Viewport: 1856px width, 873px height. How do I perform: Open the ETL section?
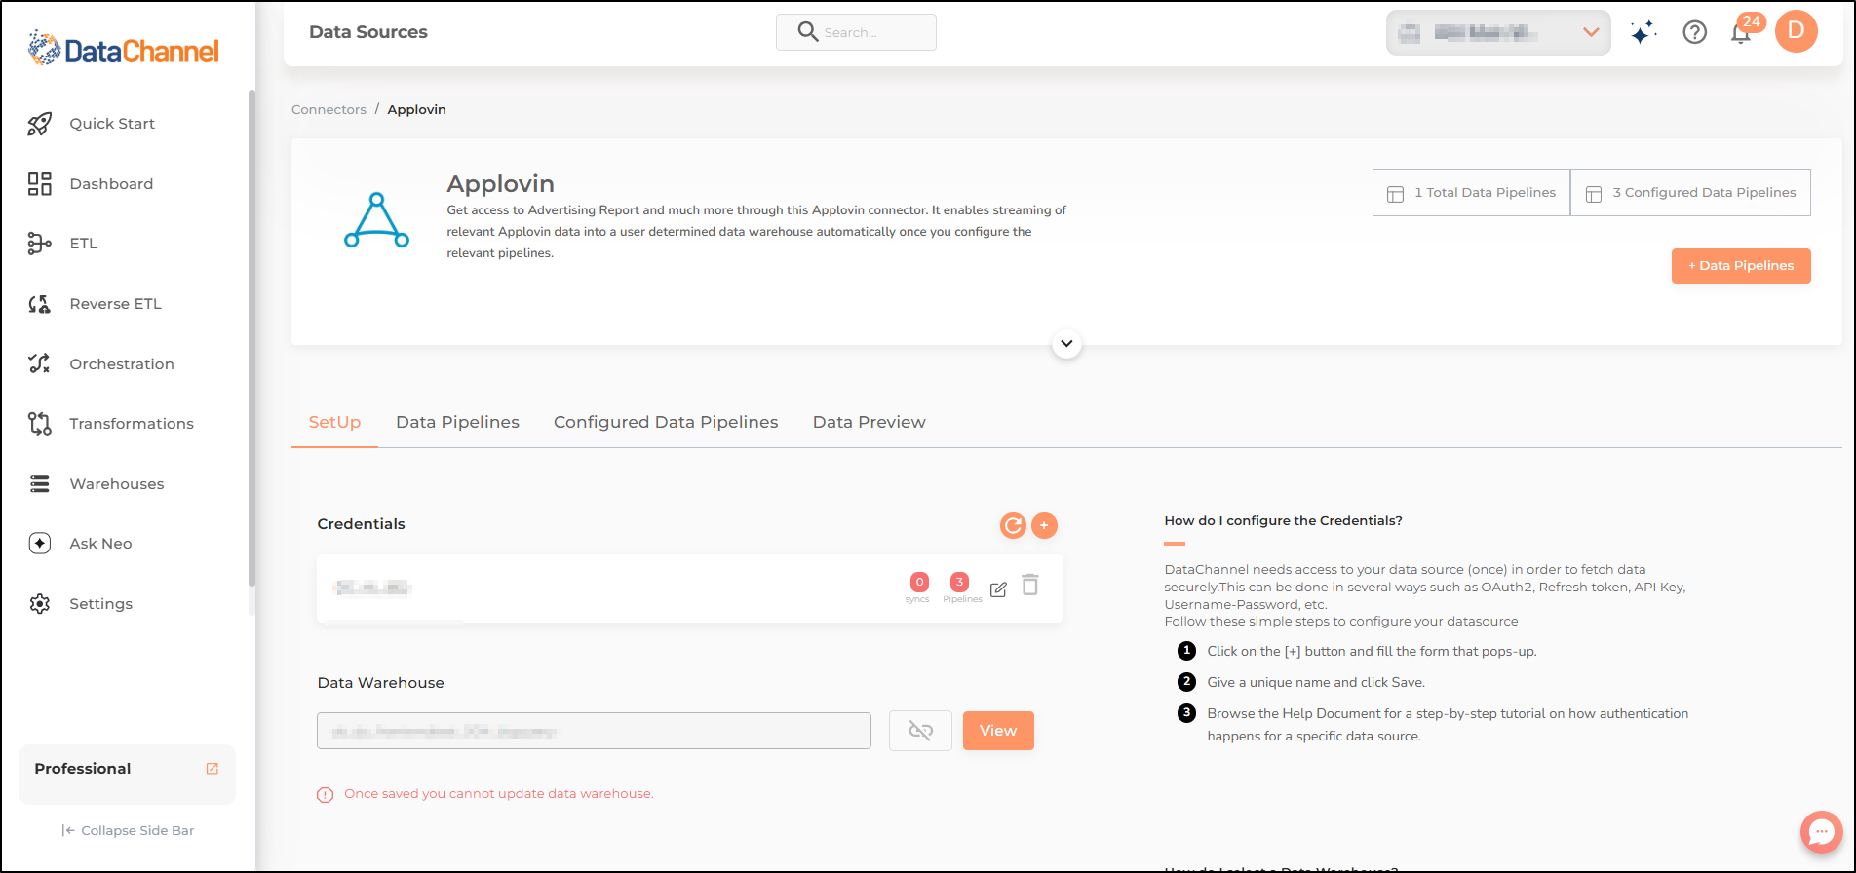84,244
